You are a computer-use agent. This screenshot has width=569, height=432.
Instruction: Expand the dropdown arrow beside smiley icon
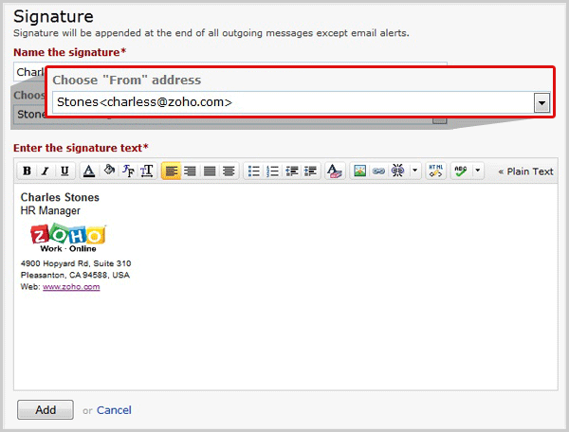pyautogui.click(x=414, y=171)
